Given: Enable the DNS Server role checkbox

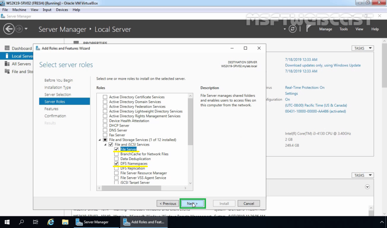Looking at the screenshot, I should tap(105, 130).
